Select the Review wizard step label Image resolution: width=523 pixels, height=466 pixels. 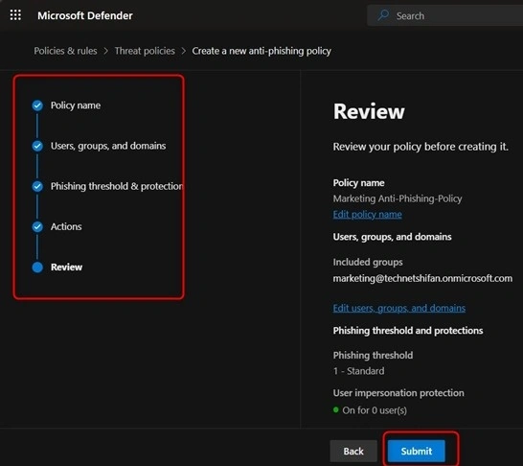pos(66,268)
